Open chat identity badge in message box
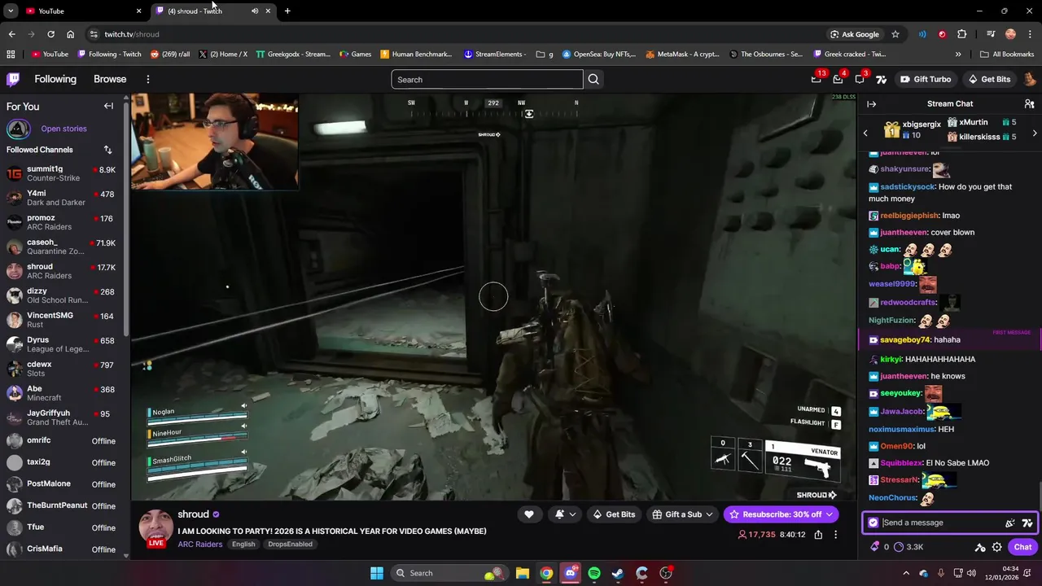 [873, 523]
